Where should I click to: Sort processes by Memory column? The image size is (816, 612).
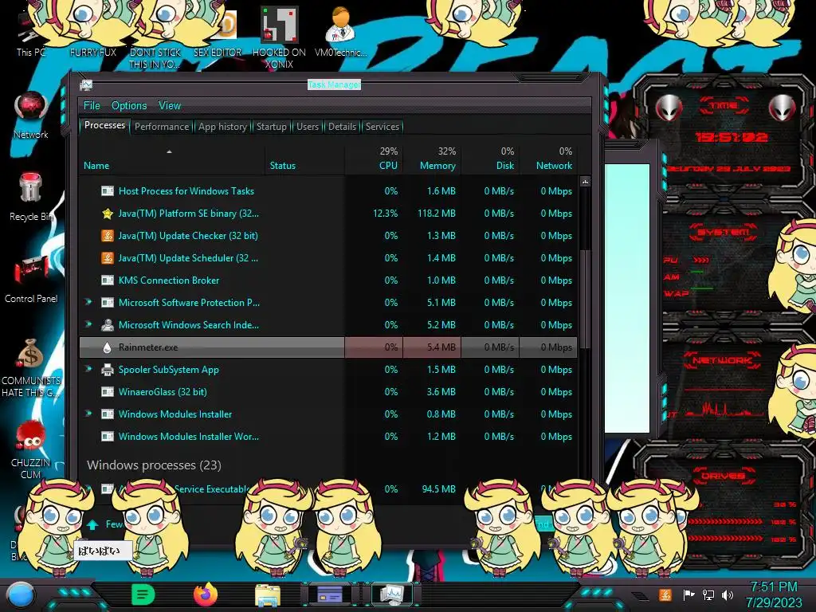432,159
